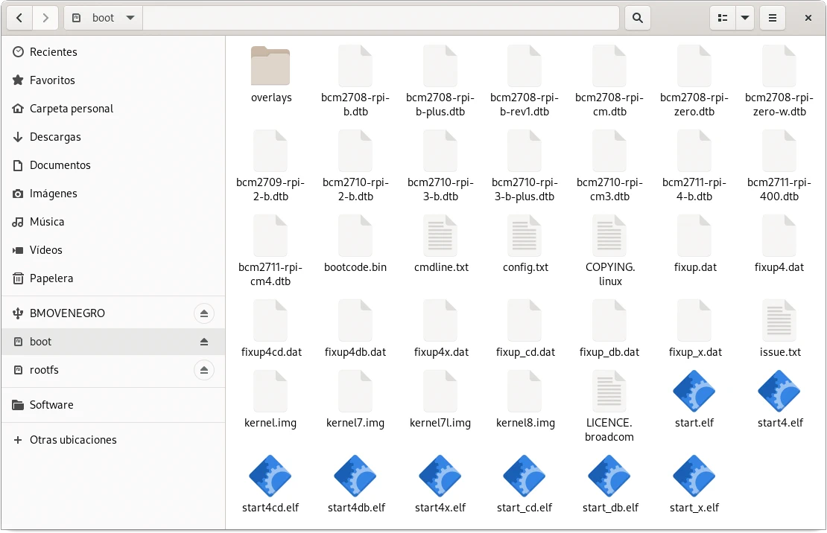Select the issue.txt file
The width and height of the screenshot is (827, 533).
point(779,320)
